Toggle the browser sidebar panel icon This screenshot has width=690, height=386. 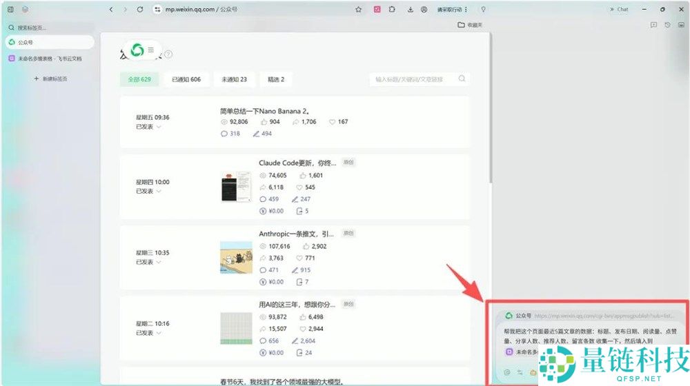coord(10,9)
